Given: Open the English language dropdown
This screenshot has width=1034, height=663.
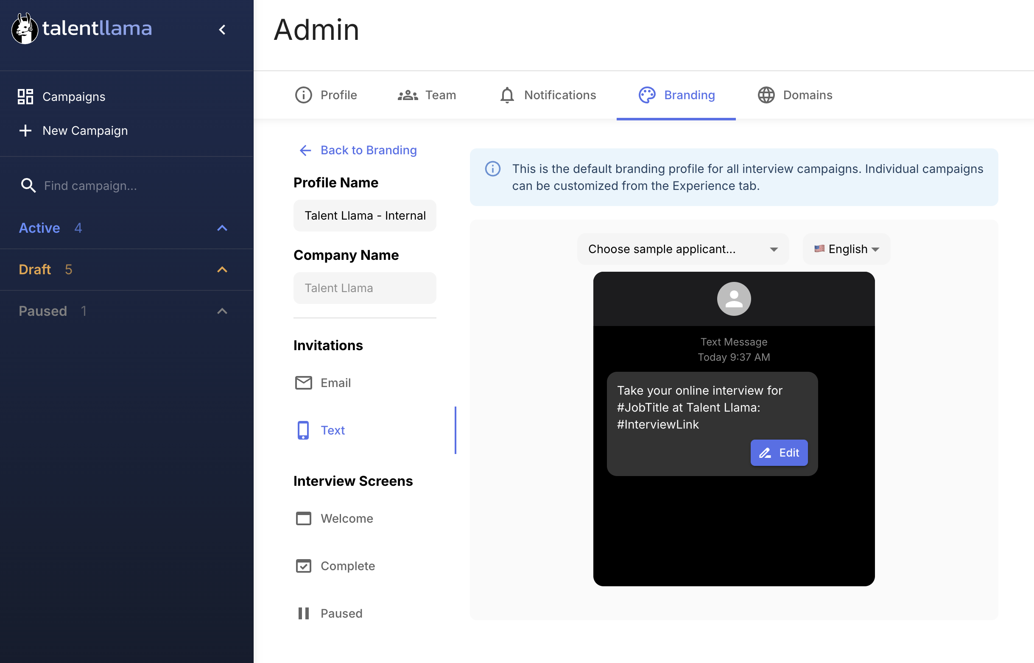Looking at the screenshot, I should point(846,249).
